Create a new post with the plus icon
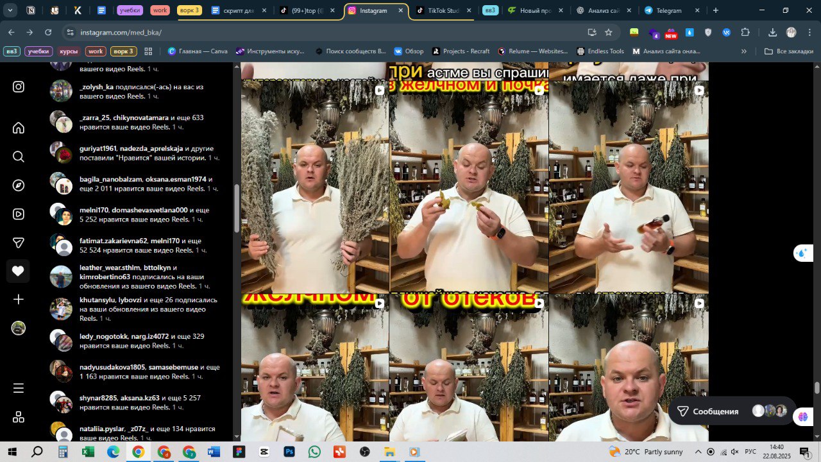Viewport: 821px width, 462px height. (x=19, y=300)
